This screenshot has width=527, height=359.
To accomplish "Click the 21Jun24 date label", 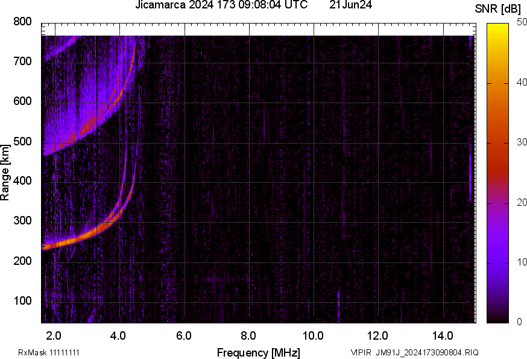I will click(x=350, y=5).
